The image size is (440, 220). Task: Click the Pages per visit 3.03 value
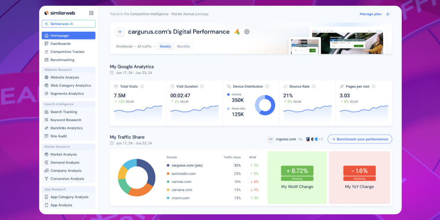(x=345, y=95)
